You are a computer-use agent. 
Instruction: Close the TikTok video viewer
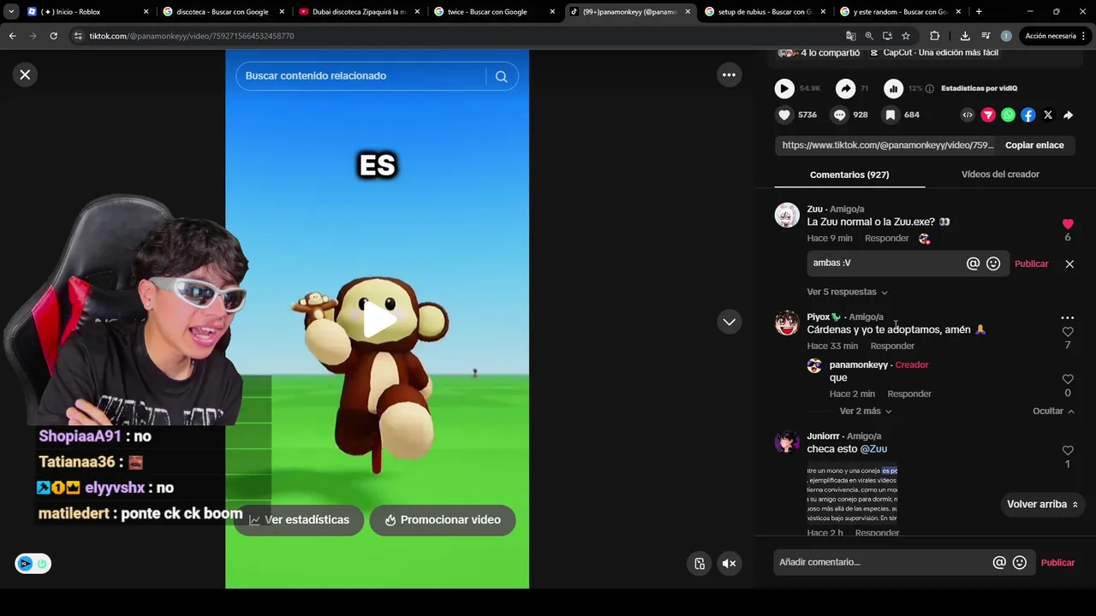tap(25, 75)
